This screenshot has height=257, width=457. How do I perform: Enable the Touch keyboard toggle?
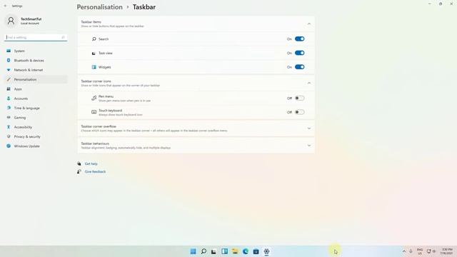(299, 112)
